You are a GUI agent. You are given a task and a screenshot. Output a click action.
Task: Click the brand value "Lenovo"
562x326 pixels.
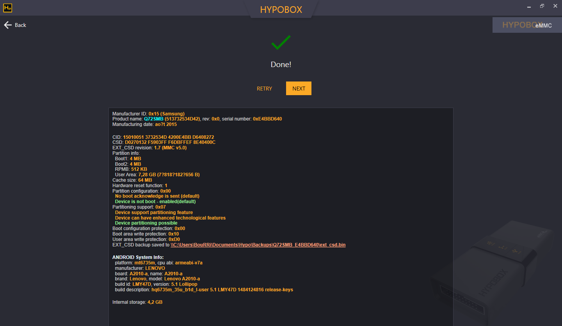click(x=138, y=279)
